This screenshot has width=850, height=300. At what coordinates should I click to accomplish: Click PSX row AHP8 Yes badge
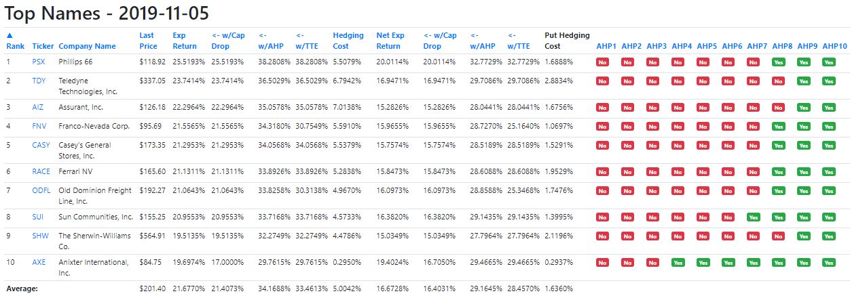pos(779,62)
